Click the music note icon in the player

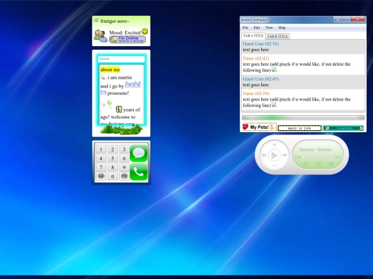(318, 164)
